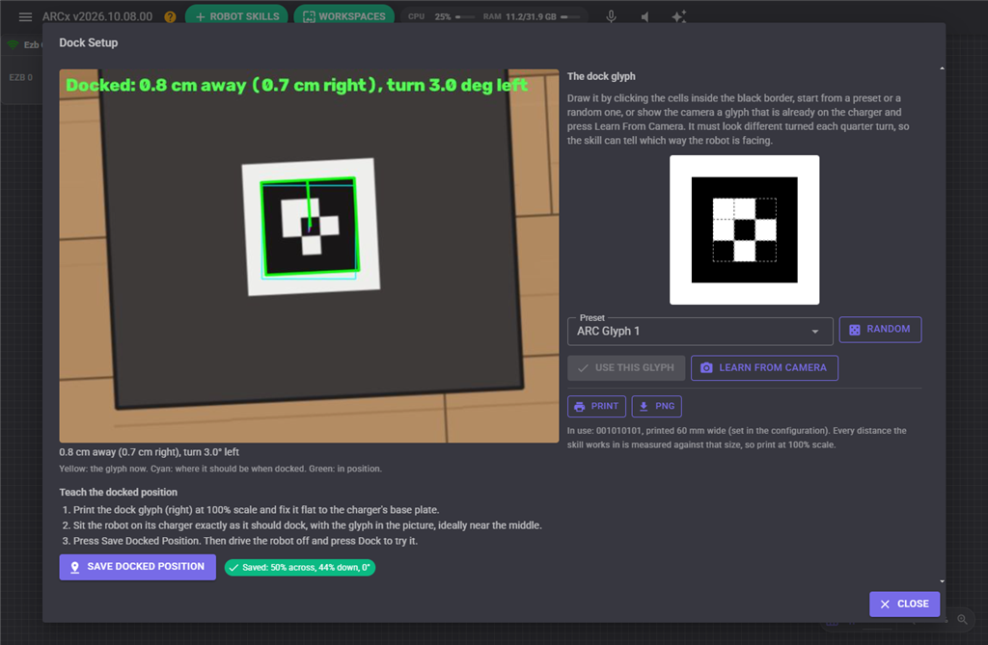Click the RAM usage bar
Screen dimensions: 988x645
click(x=570, y=17)
